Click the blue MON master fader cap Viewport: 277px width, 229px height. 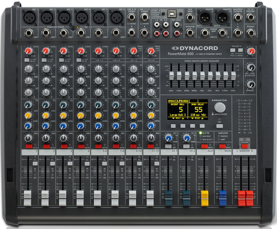(x=223, y=198)
